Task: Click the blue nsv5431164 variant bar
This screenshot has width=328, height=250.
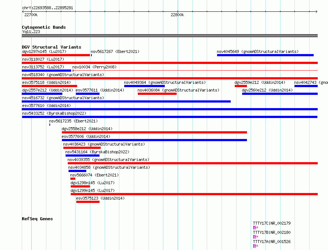Action: click(x=83, y=156)
